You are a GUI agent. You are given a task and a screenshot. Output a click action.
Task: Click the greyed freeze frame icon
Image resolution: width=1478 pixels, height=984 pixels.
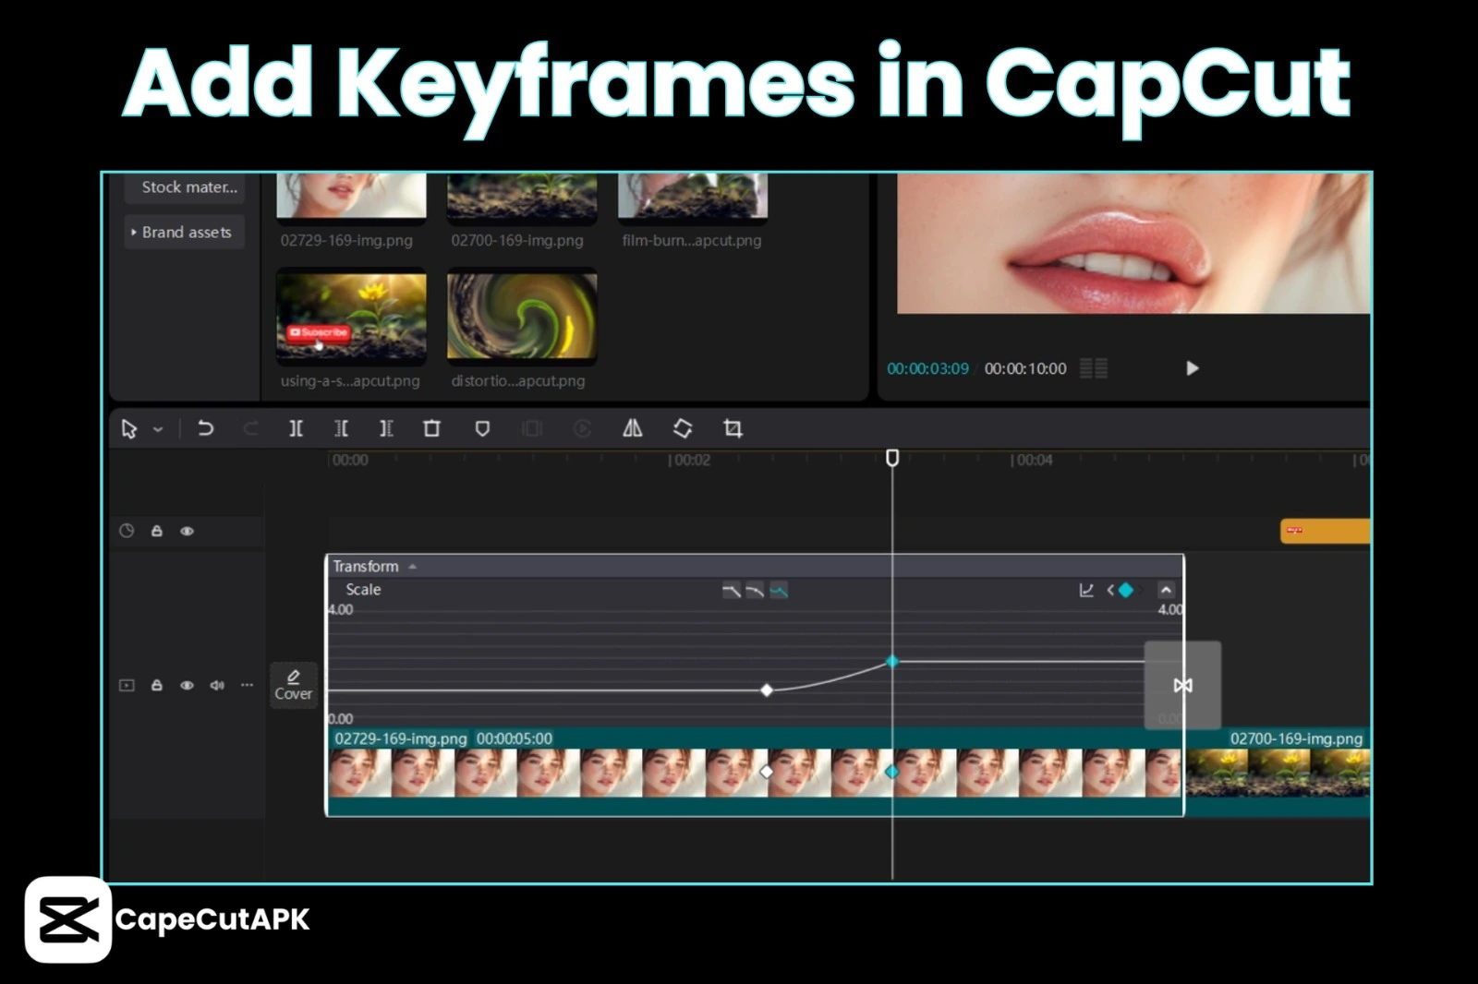(x=532, y=428)
